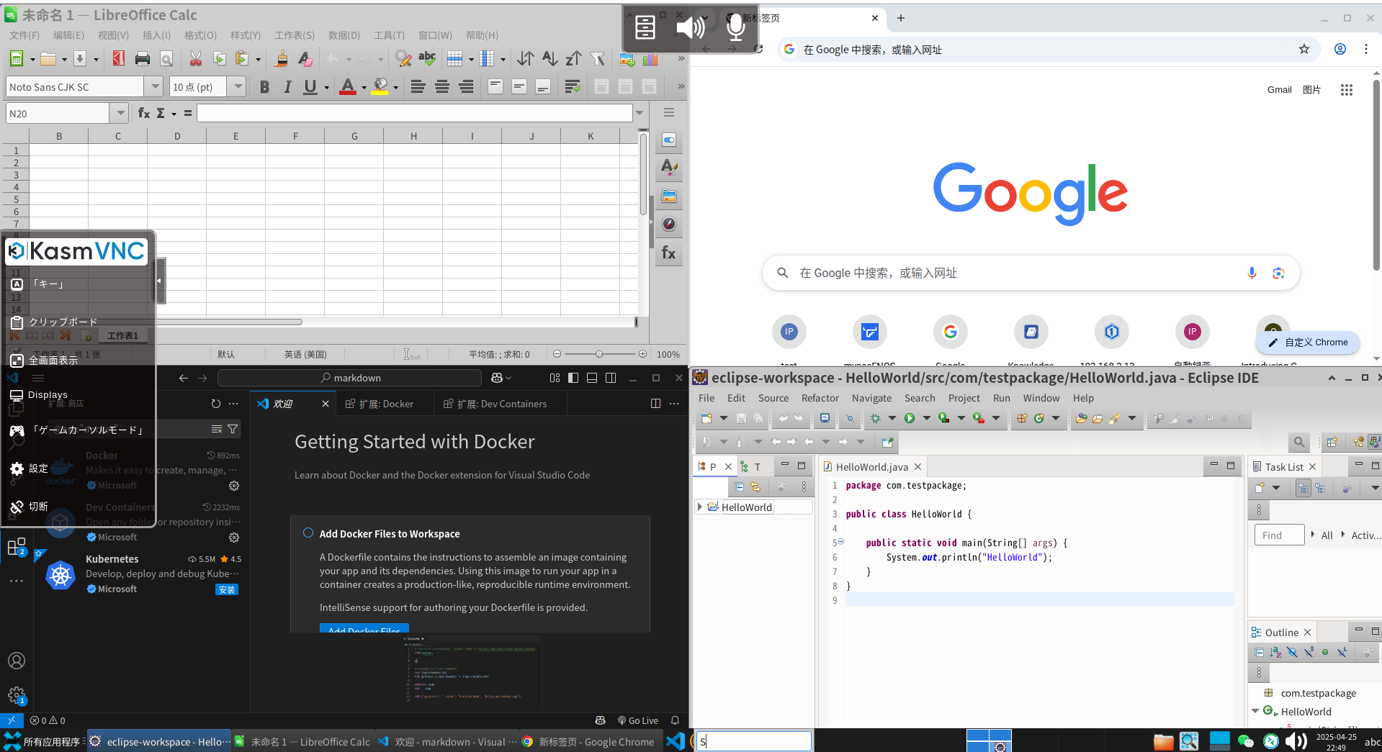
Task: Toggle VS Code primary side bar layout icon
Action: pyautogui.click(x=573, y=378)
